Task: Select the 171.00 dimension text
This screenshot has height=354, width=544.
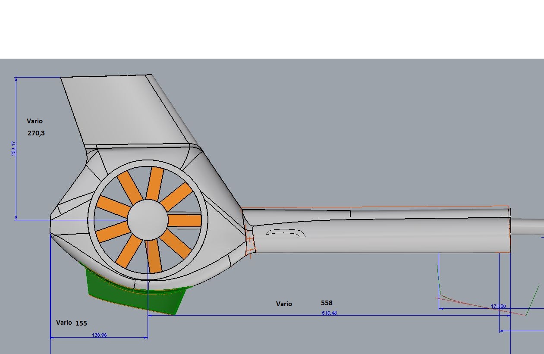Action: coord(498,307)
